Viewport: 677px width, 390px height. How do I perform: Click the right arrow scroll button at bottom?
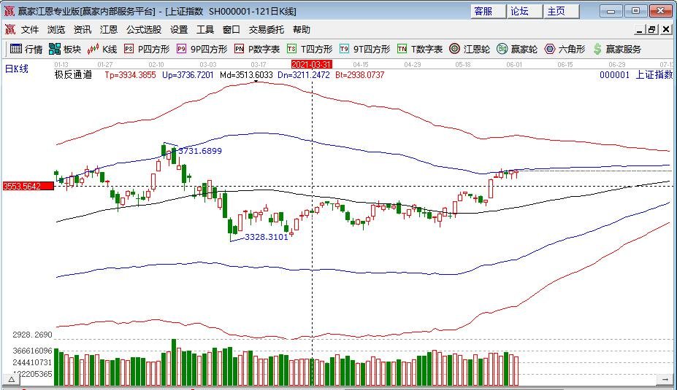(665, 380)
